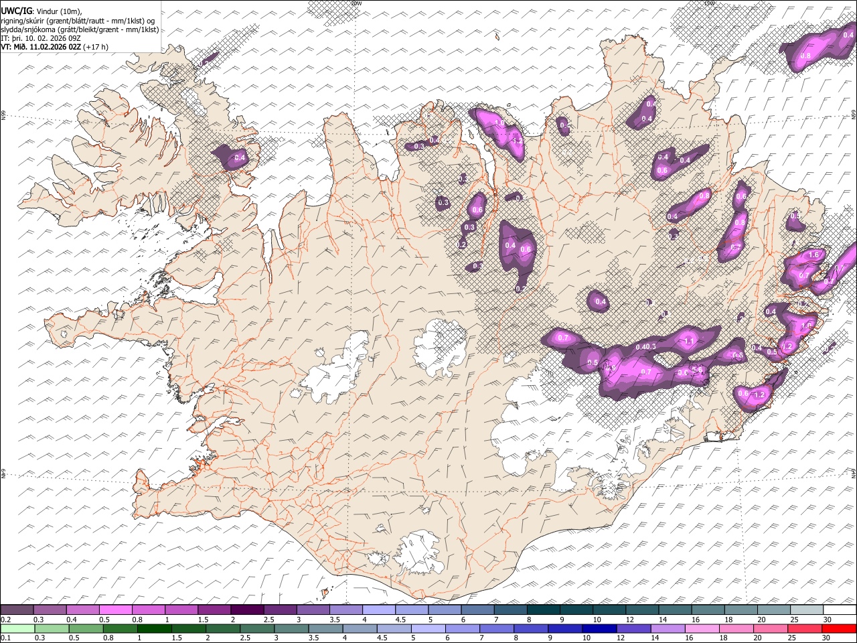Pick the darkest purple upper legend swatch at 2
Screen dimensions: 857x643
tap(246, 610)
